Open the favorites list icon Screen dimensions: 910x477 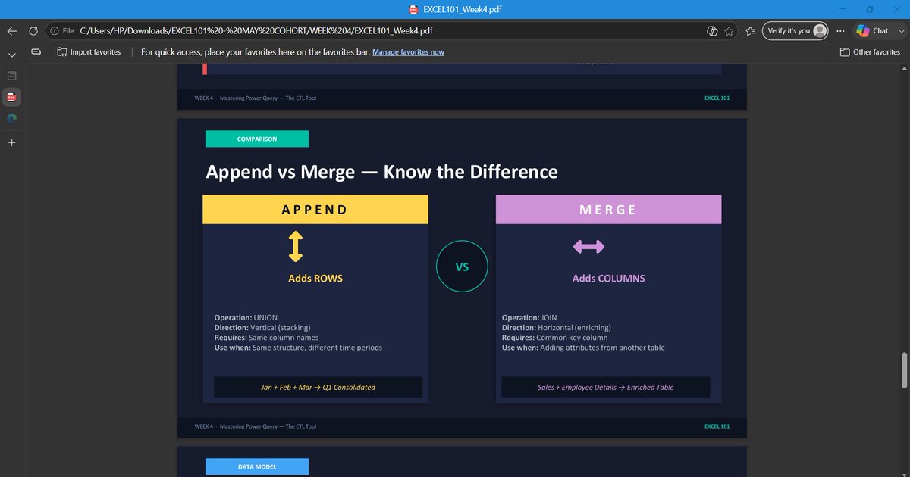coord(750,31)
